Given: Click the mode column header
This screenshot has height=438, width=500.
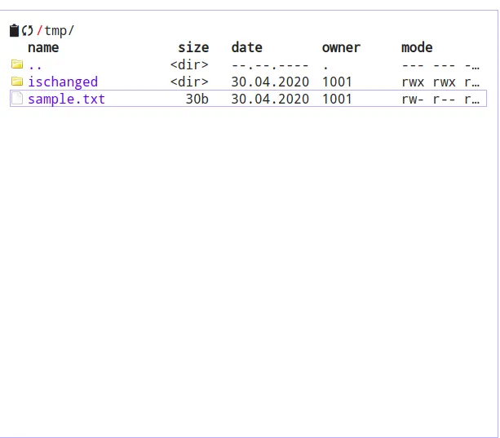Looking at the screenshot, I should click(417, 47).
